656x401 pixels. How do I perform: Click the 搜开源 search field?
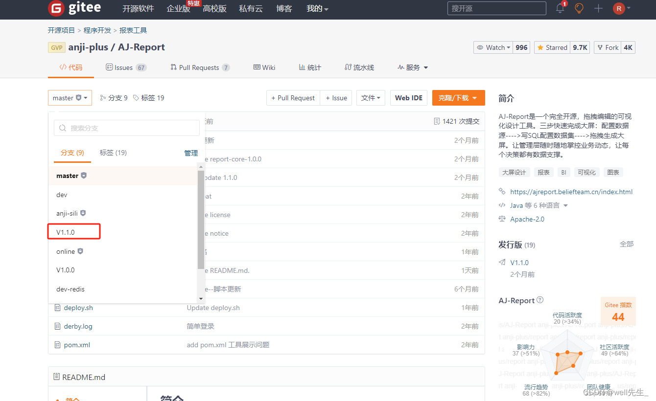tap(496, 8)
